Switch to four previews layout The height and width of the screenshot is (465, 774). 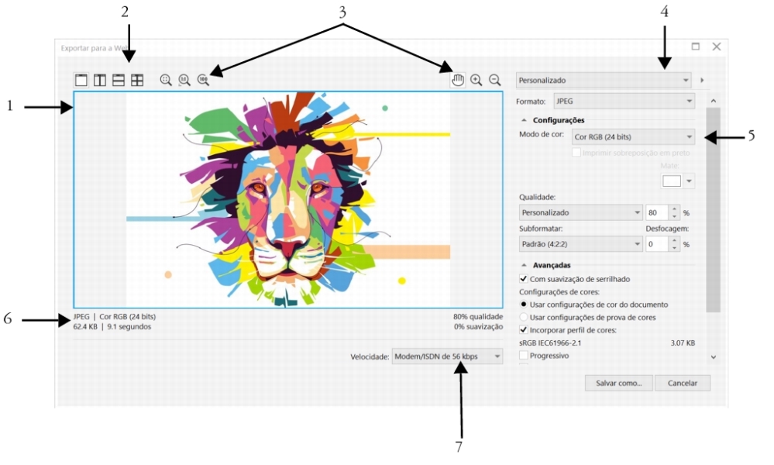[137, 80]
